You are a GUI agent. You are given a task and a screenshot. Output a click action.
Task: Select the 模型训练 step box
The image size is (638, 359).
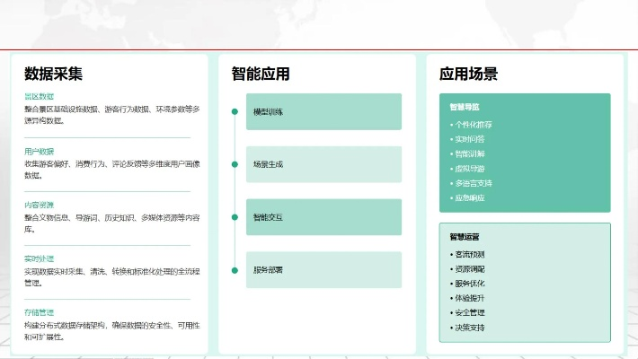pyautogui.click(x=323, y=112)
